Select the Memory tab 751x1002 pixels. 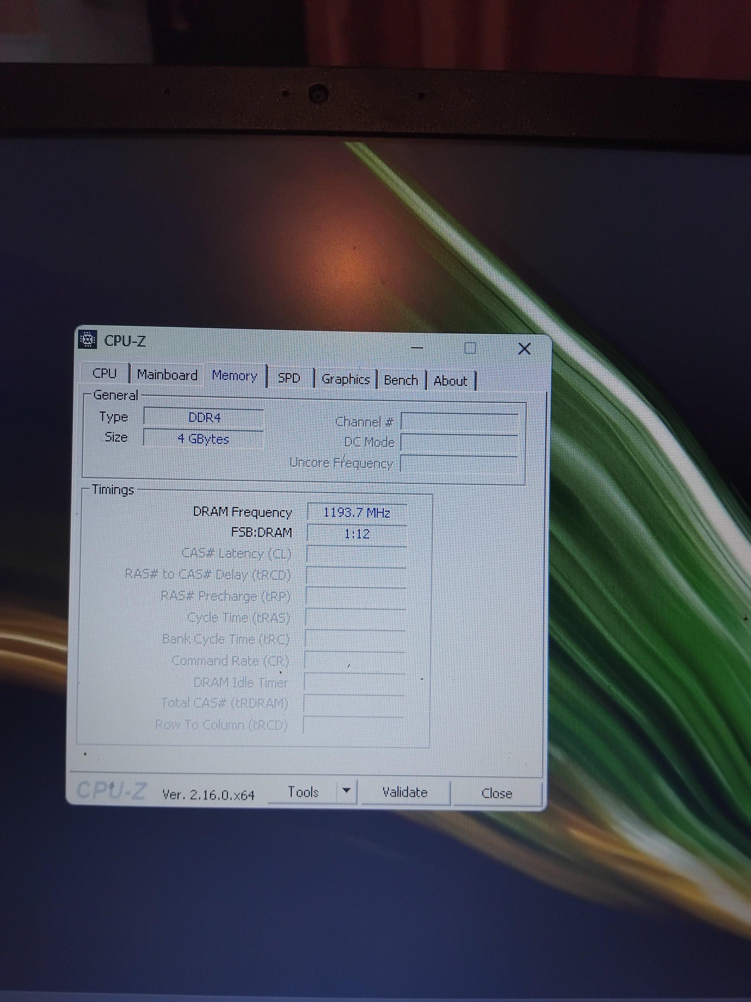coord(234,375)
